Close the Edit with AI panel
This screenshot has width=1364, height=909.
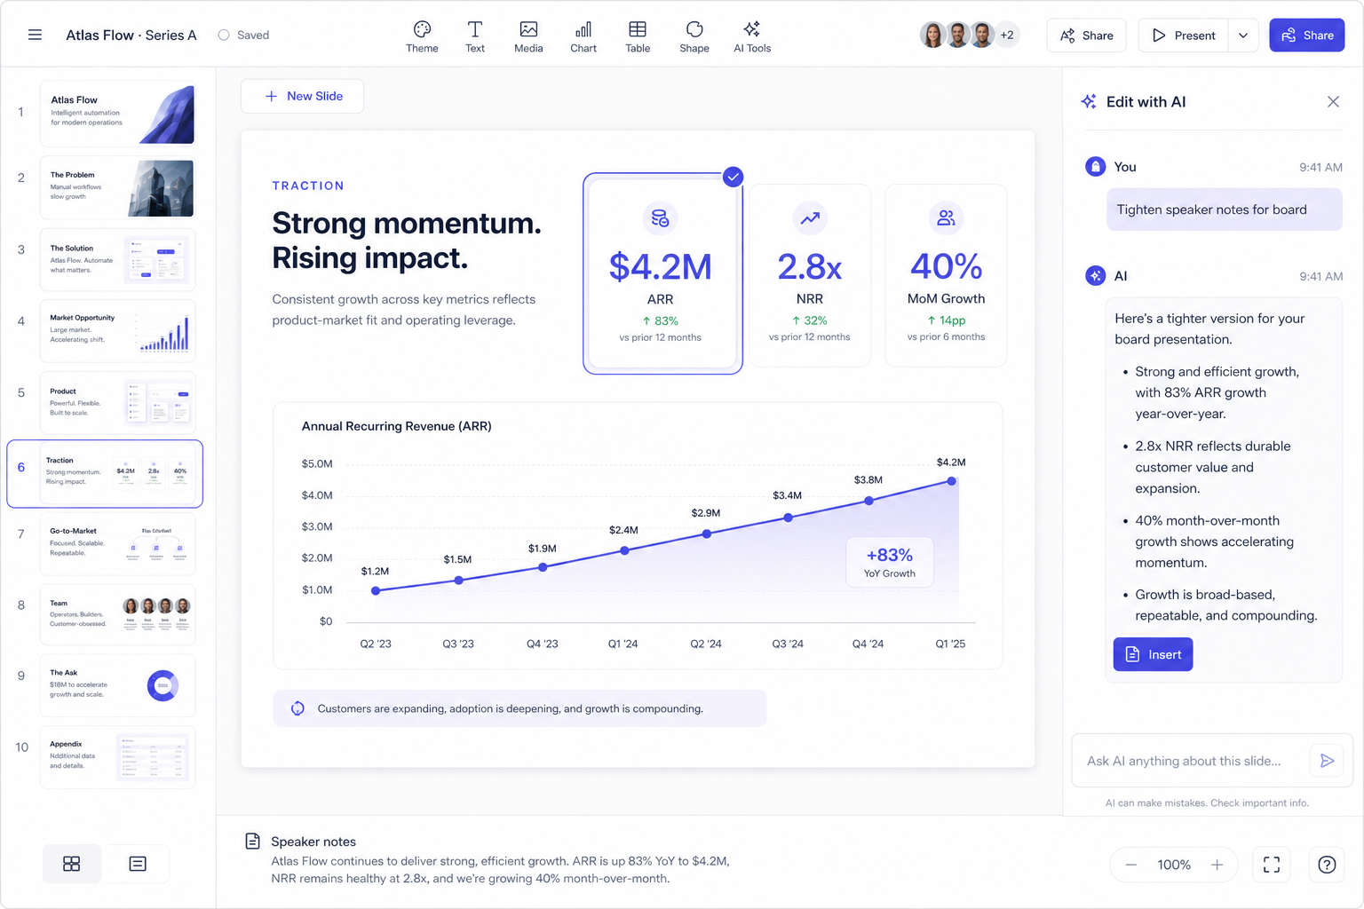click(1333, 101)
